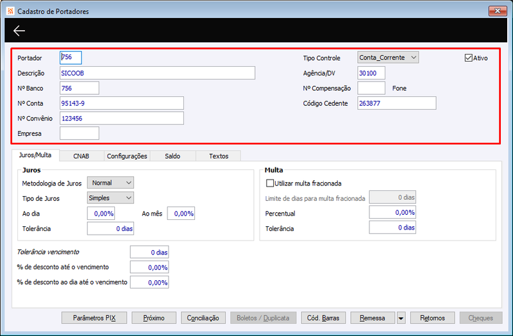Switch to the Juros/Multa tab

point(35,155)
